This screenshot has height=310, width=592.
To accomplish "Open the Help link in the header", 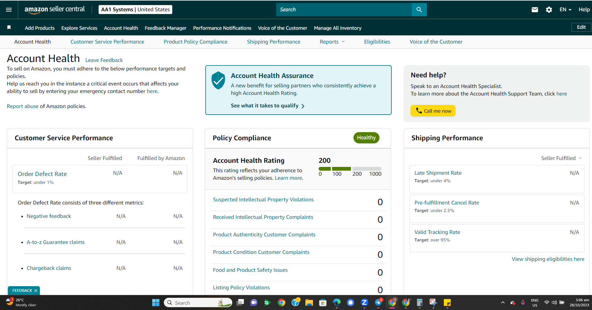I will [584, 10].
